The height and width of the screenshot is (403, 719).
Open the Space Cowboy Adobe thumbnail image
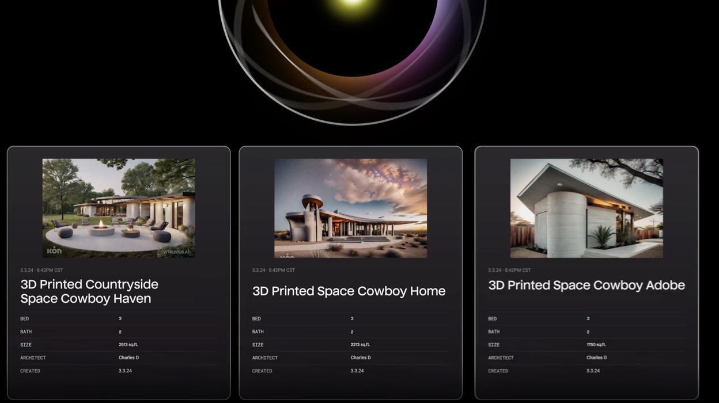586,208
